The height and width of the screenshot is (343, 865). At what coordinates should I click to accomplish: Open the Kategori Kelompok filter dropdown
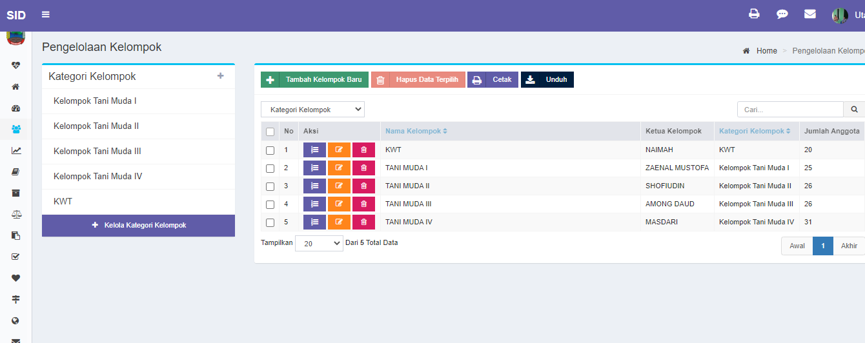tap(312, 110)
